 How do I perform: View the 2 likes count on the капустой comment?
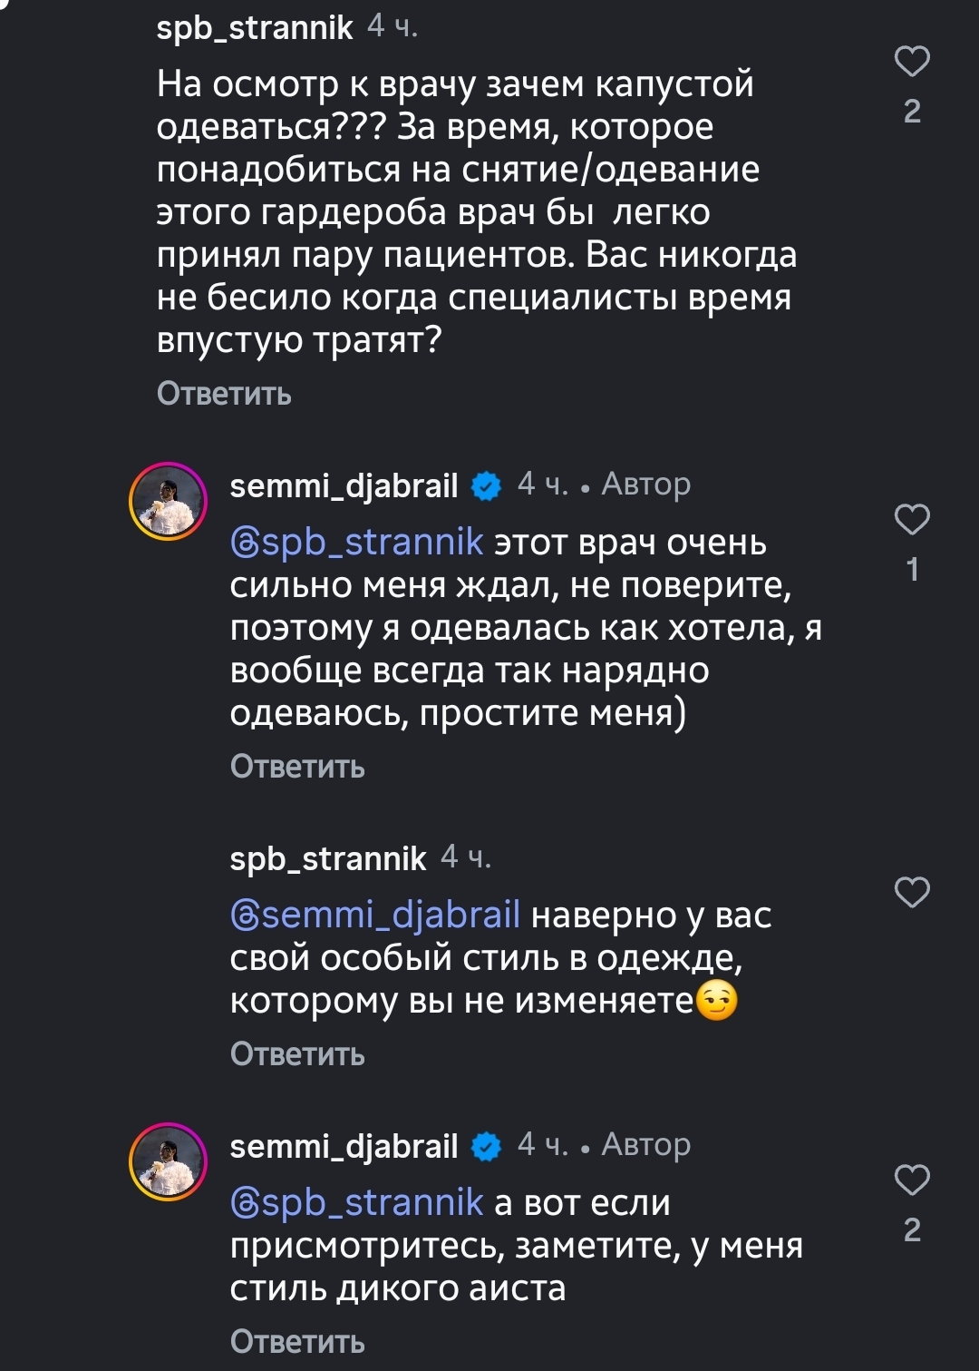point(912,111)
